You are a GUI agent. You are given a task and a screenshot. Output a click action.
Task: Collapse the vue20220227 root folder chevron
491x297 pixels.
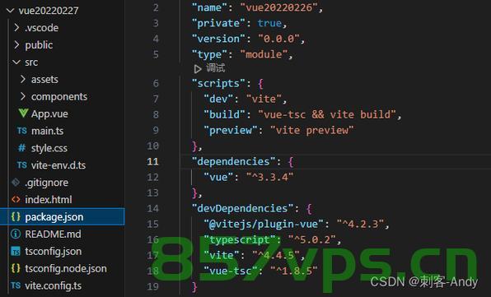[x=11, y=11]
